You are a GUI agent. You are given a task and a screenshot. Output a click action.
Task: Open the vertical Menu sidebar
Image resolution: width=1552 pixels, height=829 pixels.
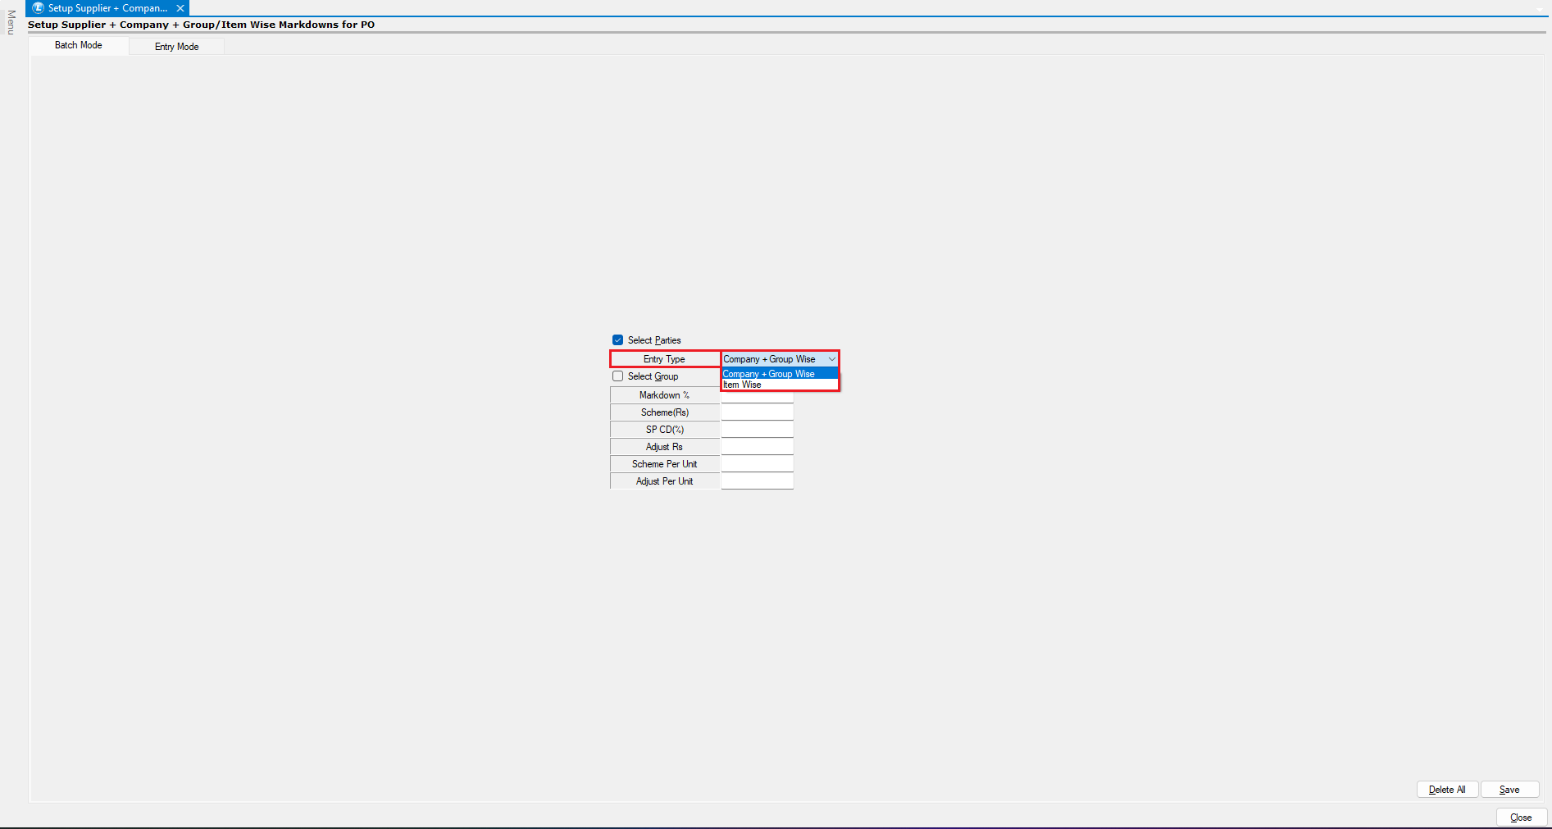(x=11, y=23)
